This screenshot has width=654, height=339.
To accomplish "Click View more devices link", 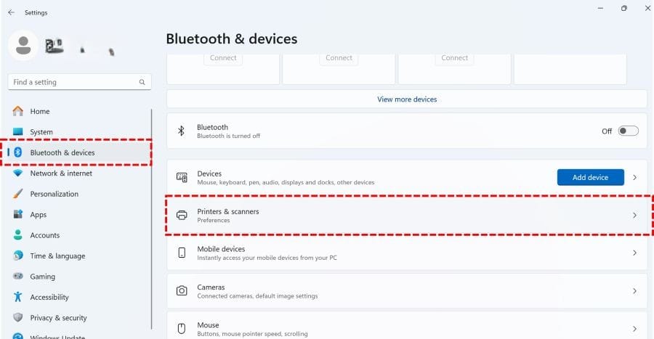I will tap(407, 99).
